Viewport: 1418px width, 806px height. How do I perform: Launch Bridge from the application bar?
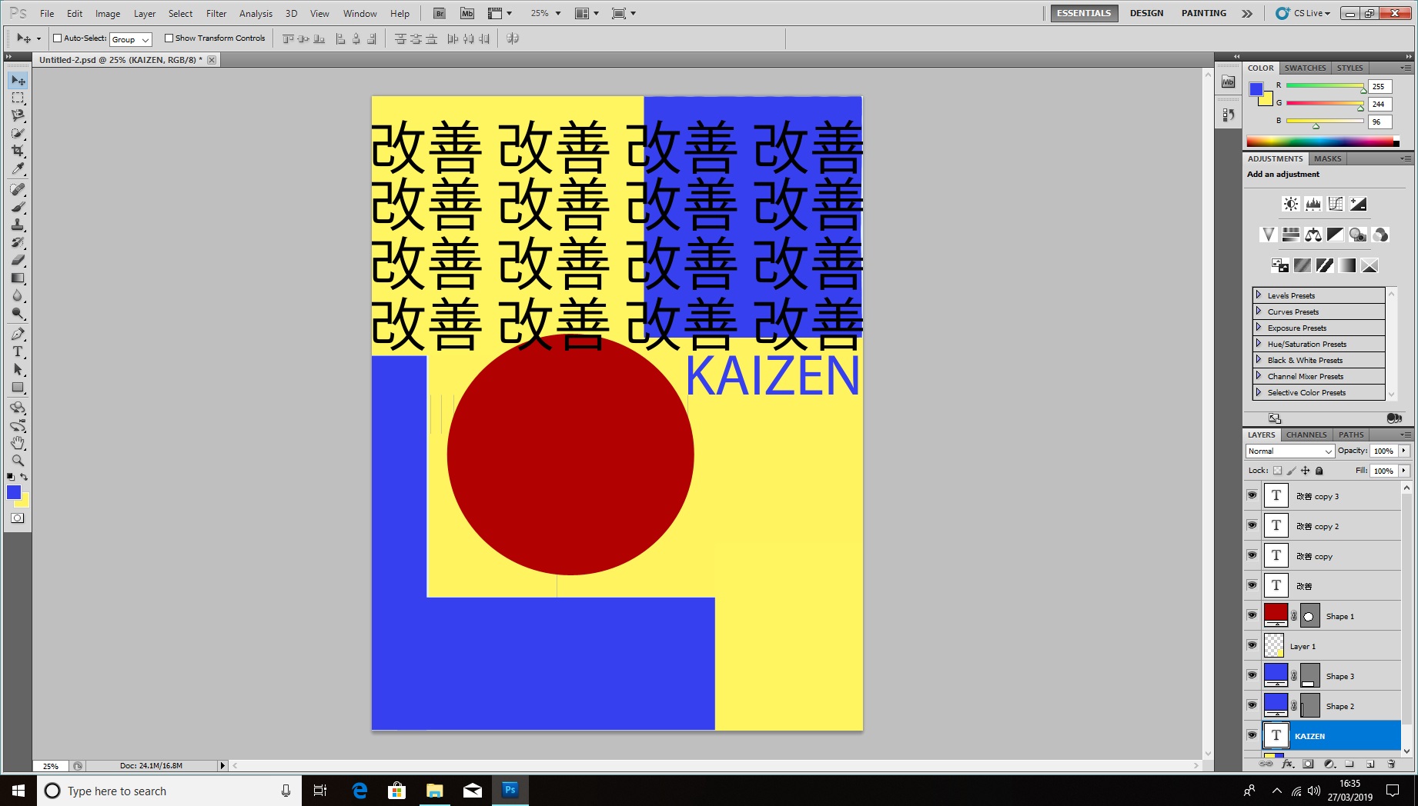pyautogui.click(x=439, y=13)
